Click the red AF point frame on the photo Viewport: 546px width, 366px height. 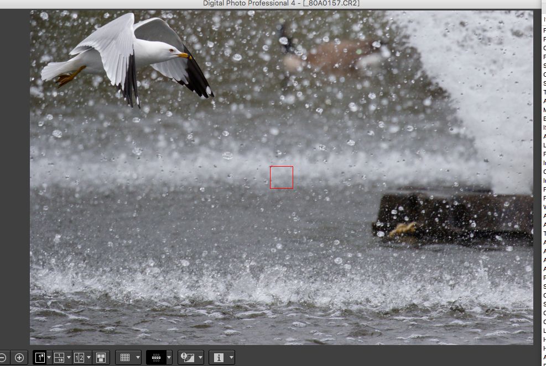click(x=281, y=177)
